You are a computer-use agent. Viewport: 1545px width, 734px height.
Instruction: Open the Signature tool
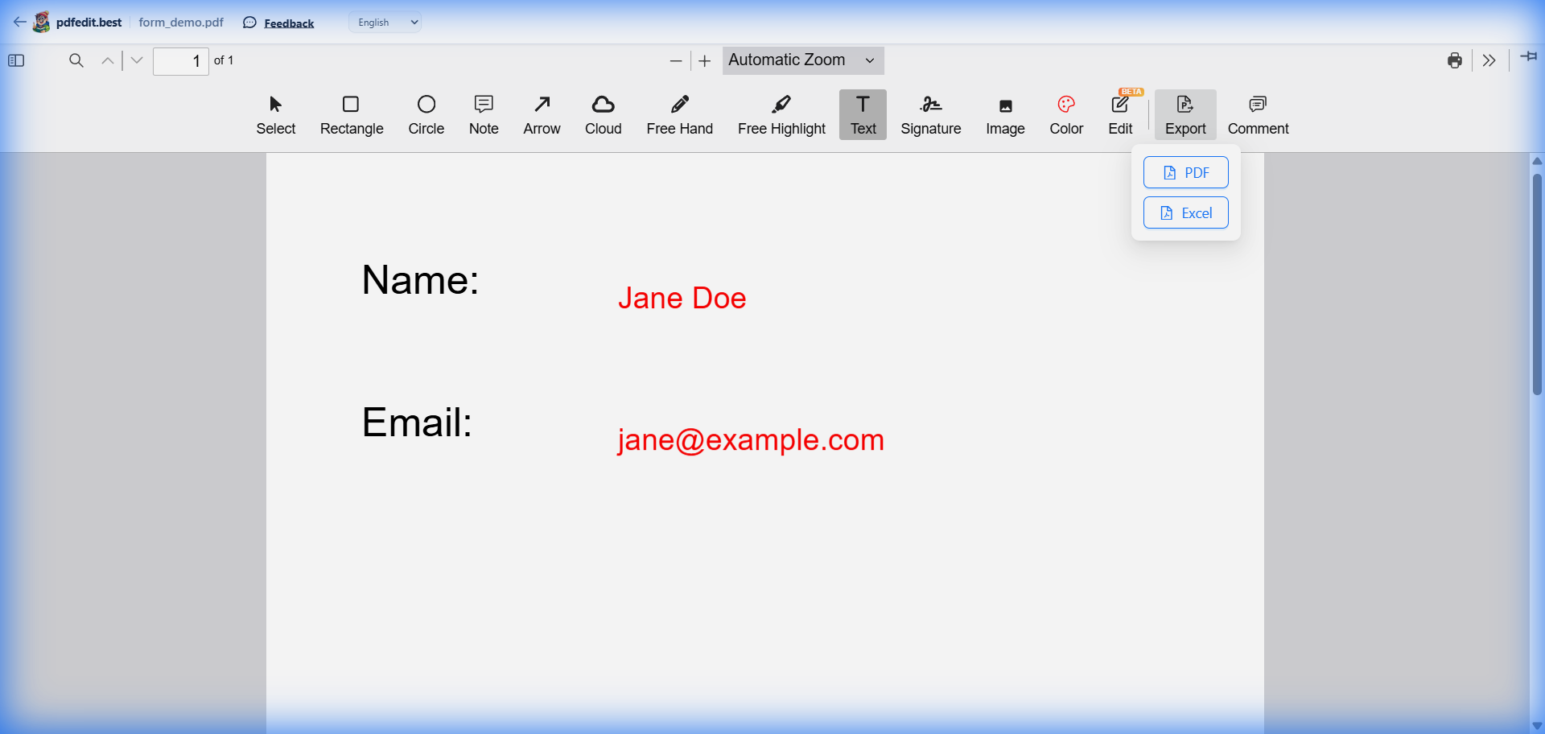[931, 114]
